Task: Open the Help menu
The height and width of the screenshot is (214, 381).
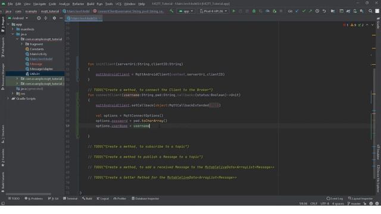Action: tap(142, 4)
